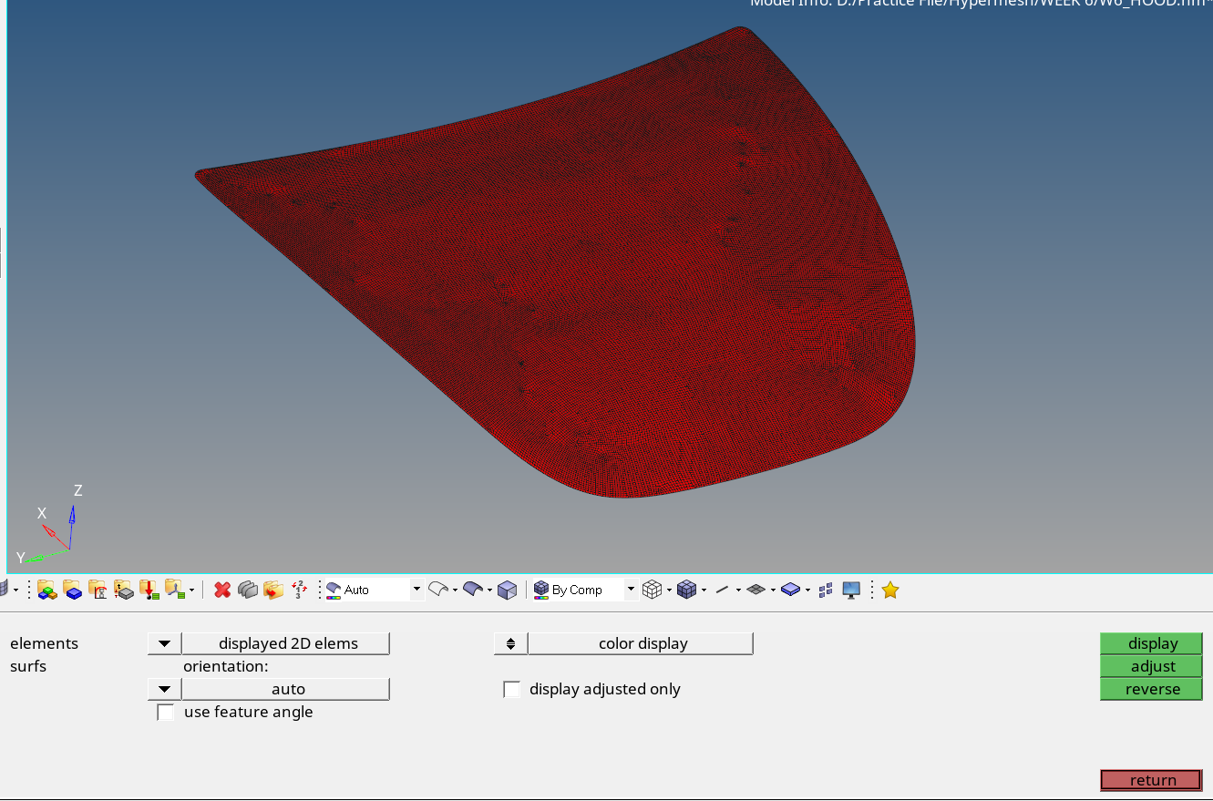Toggle the color display switch arrows
The height and width of the screenshot is (801, 1213).
pos(510,644)
